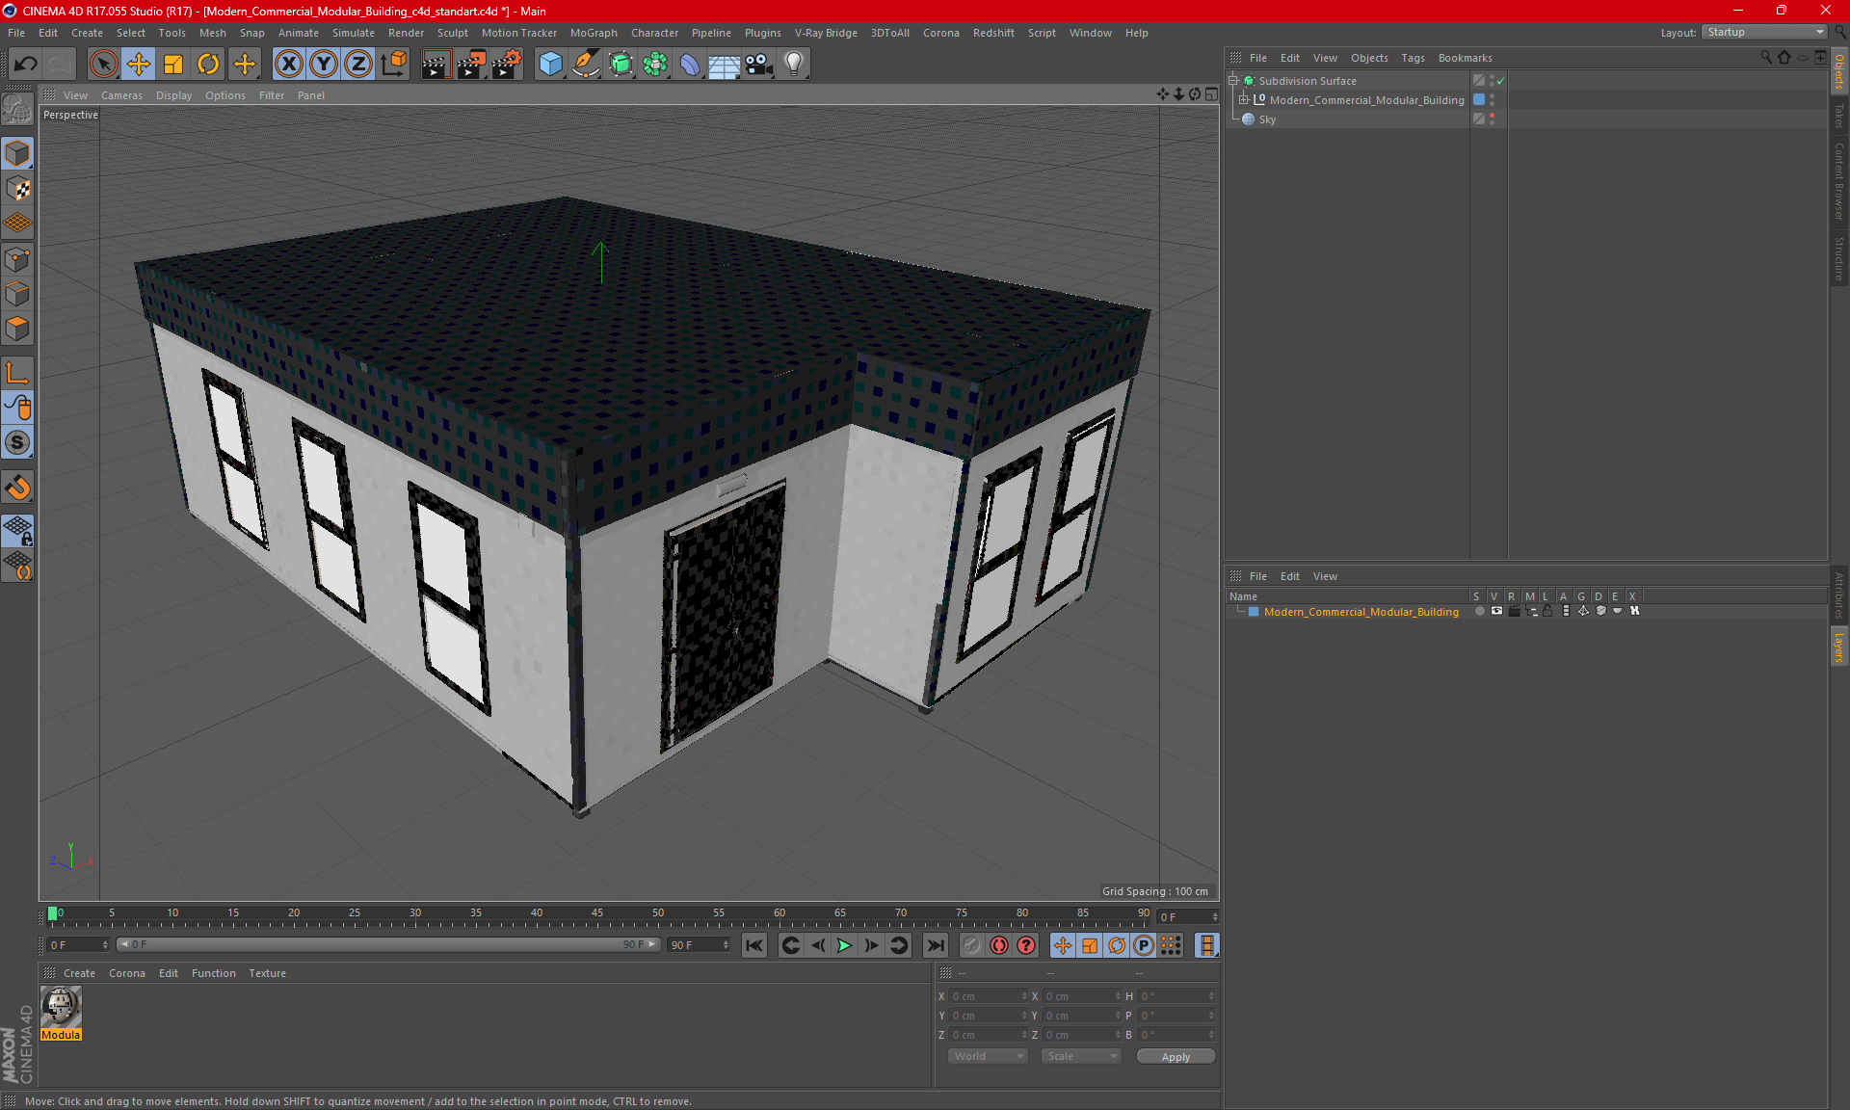This screenshot has width=1850, height=1110.
Task: Click the Floor environment icon
Action: click(725, 65)
